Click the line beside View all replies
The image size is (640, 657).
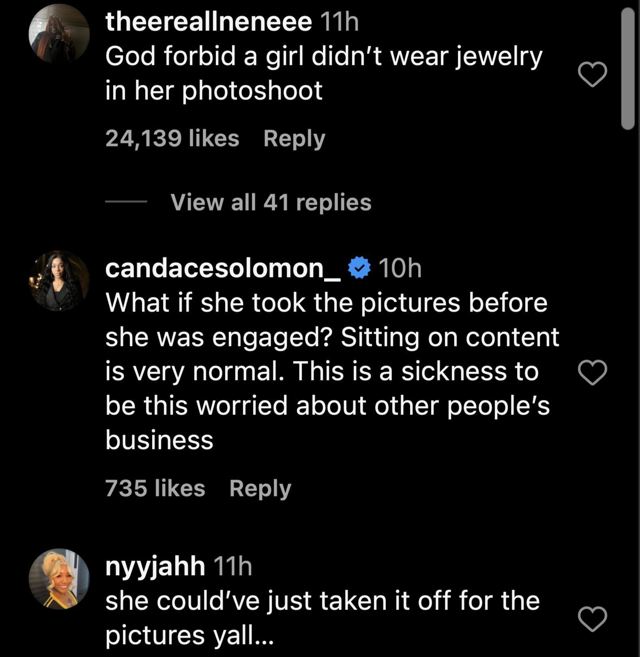click(126, 202)
